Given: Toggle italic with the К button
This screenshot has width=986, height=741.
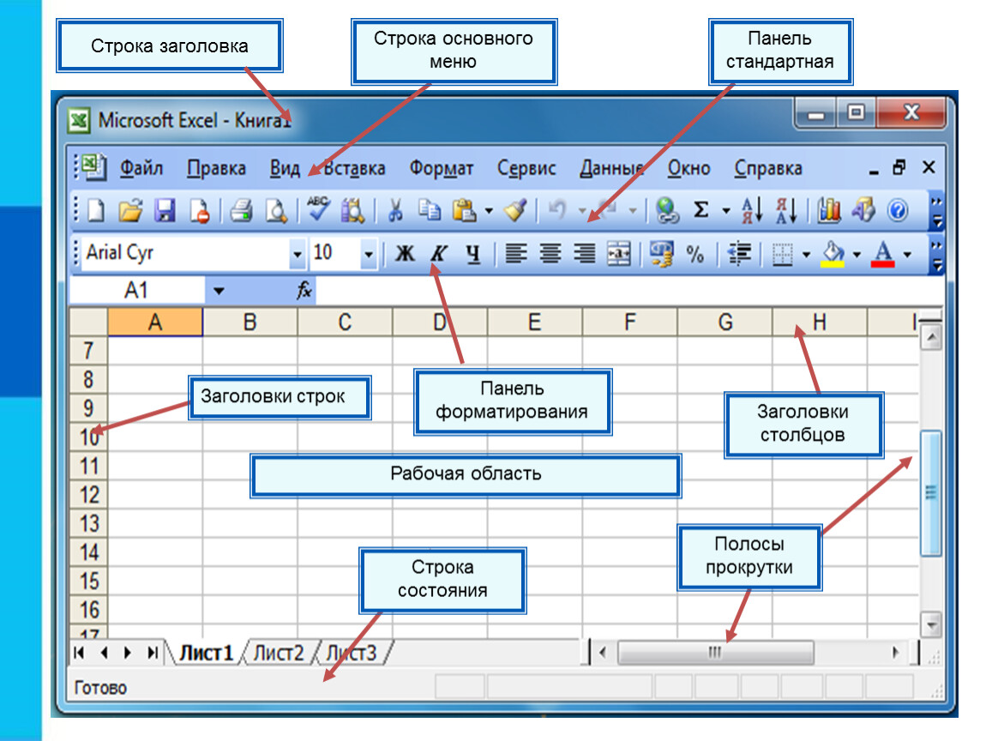Looking at the screenshot, I should [x=438, y=254].
